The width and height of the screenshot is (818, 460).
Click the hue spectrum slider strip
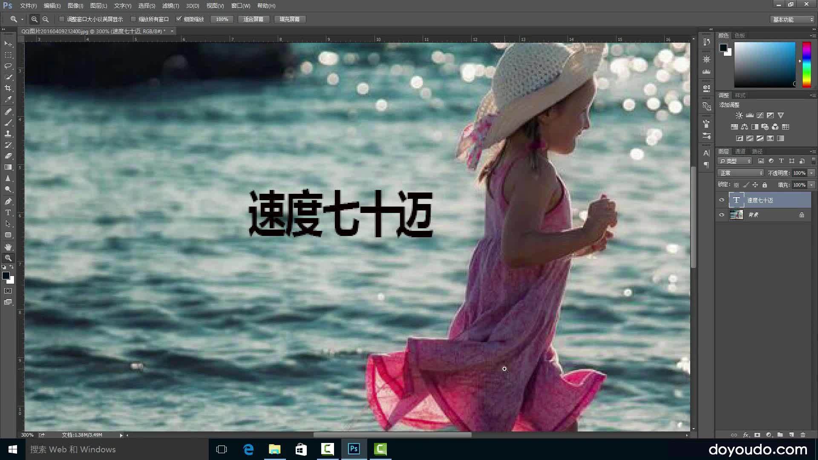pyautogui.click(x=806, y=65)
